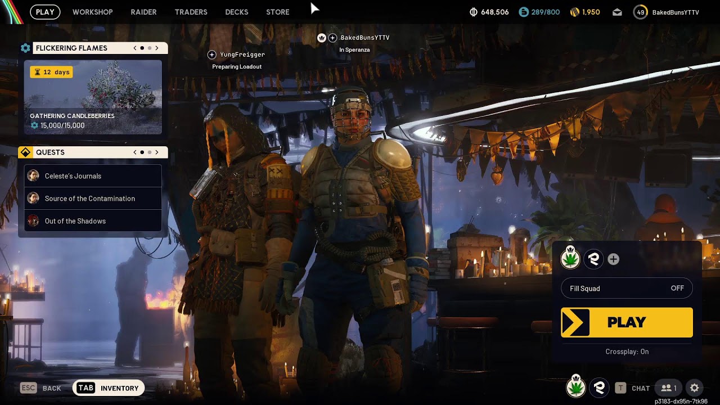
Task: Click the second squad member avatar in panel
Action: (x=593, y=259)
